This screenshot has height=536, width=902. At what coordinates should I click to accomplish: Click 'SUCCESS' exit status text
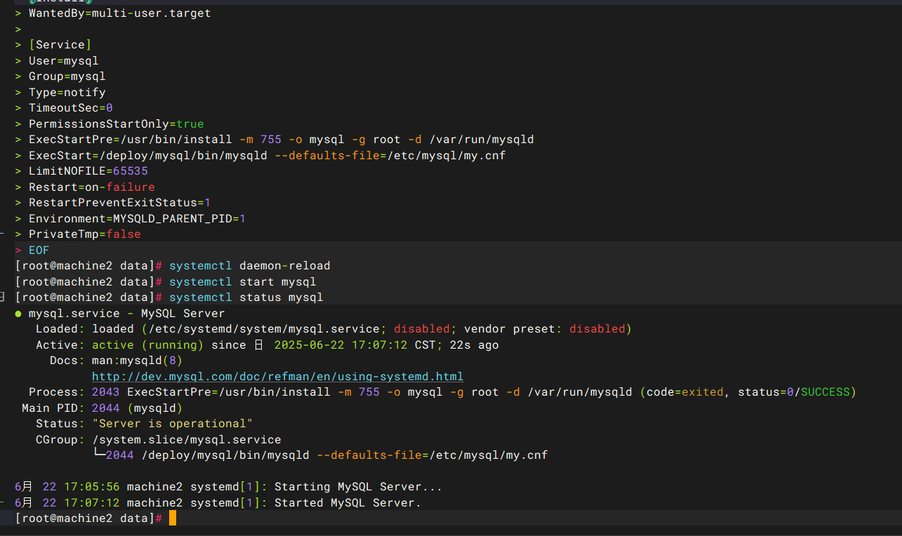tap(825, 392)
